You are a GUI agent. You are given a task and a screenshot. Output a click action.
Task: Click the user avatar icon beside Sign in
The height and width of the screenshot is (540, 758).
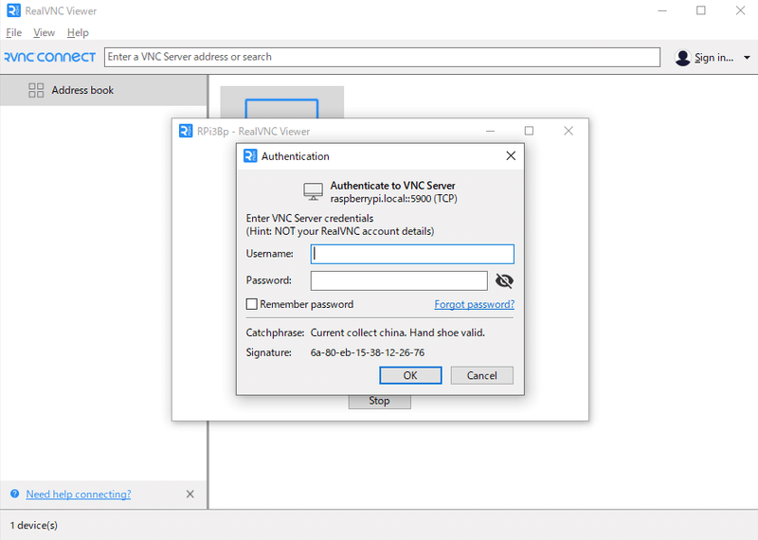(682, 58)
